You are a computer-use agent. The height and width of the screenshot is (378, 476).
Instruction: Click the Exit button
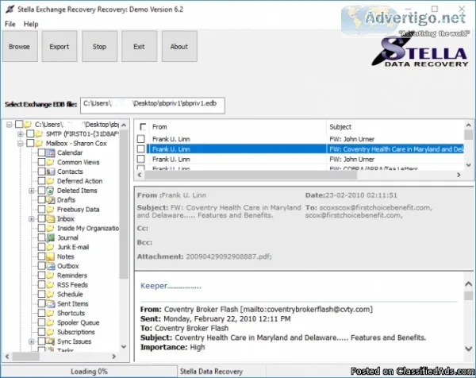pos(140,46)
